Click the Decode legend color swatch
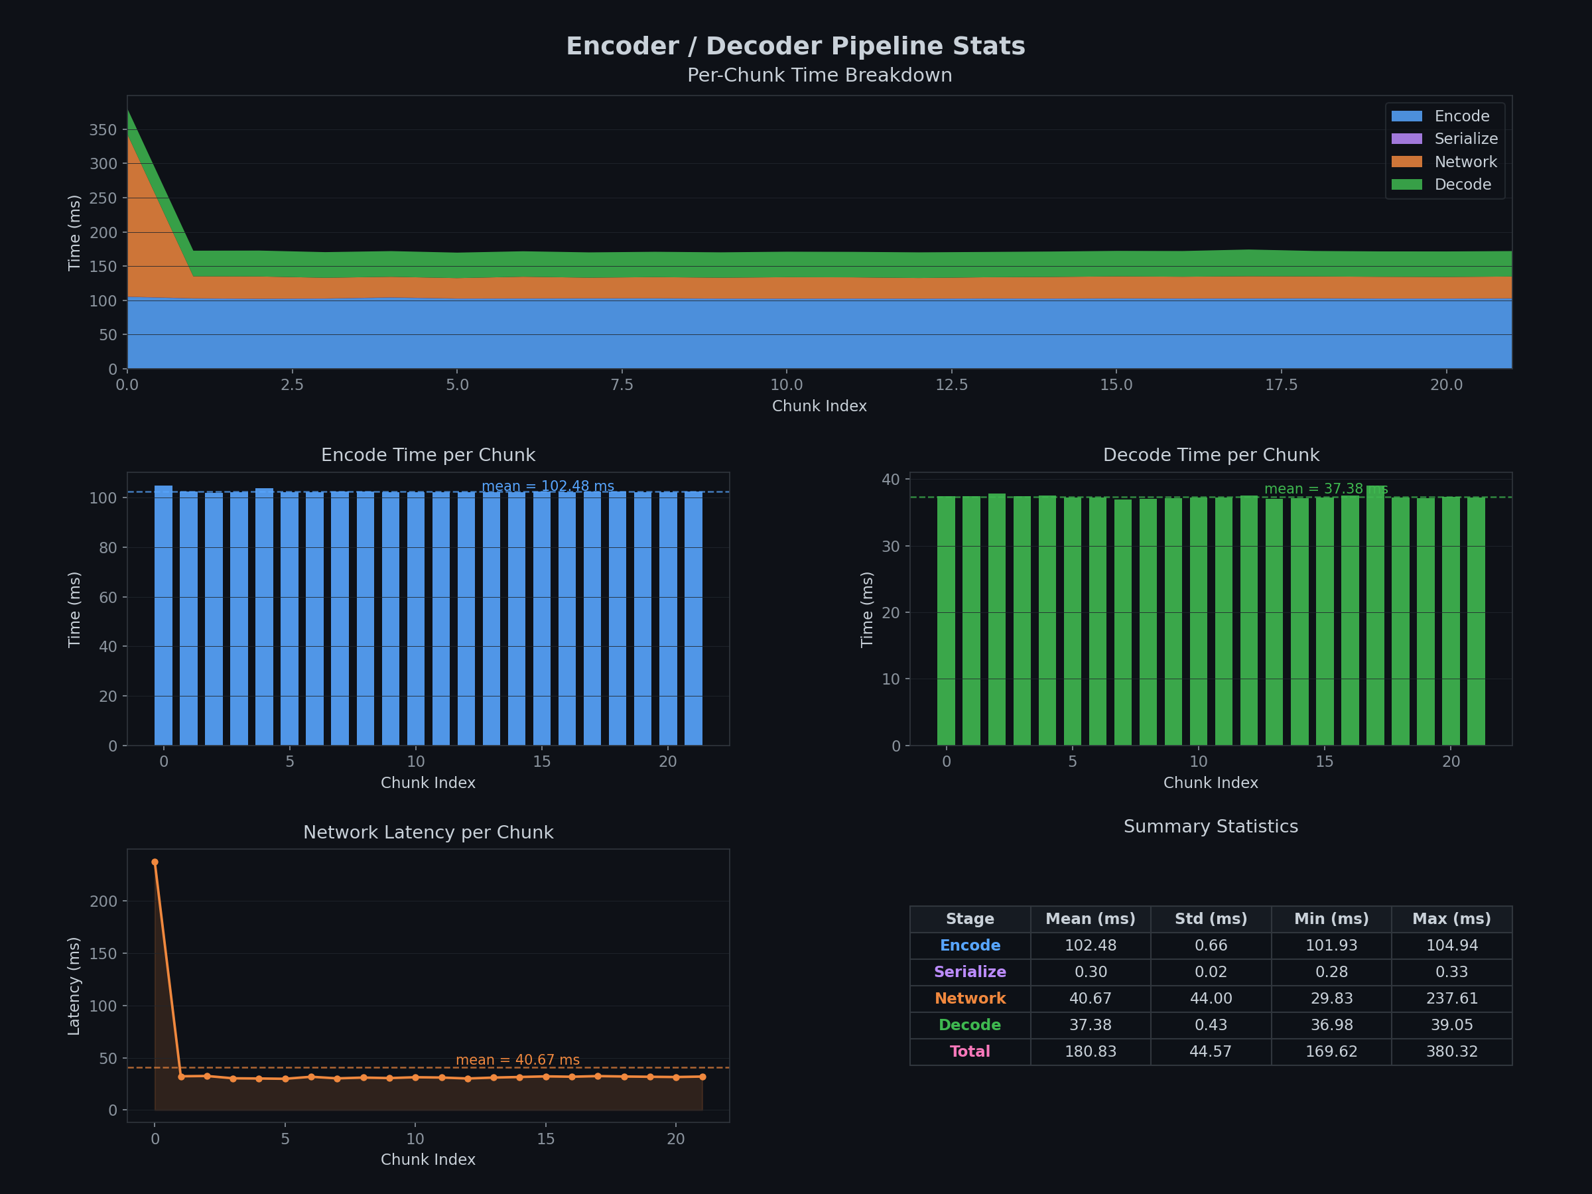 1406,184
